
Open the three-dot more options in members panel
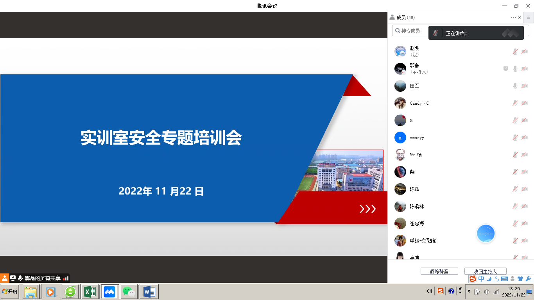(513, 17)
